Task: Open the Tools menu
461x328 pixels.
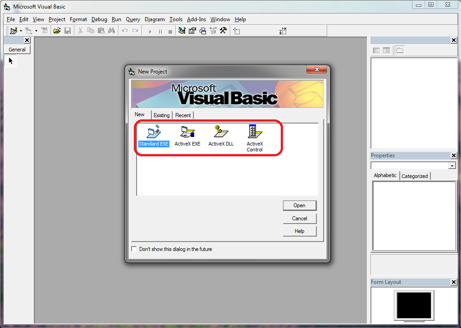Action: [176, 19]
